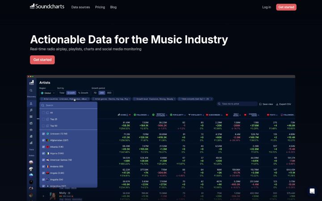Uncheck the Angola checkbox

coord(43,173)
